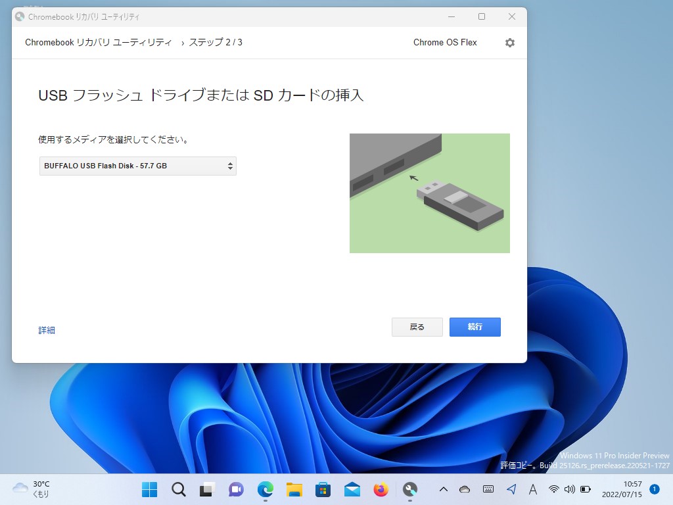
Task: Click the Chromebook Recovery Utility taskbar icon
Action: (x=409, y=489)
